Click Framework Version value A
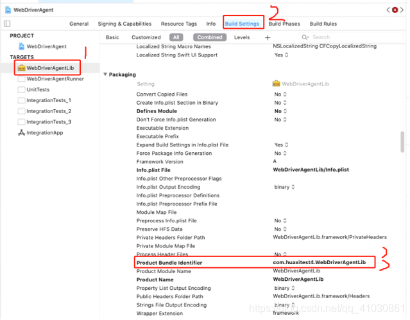Viewport: 410px width, 320px height. [275, 161]
